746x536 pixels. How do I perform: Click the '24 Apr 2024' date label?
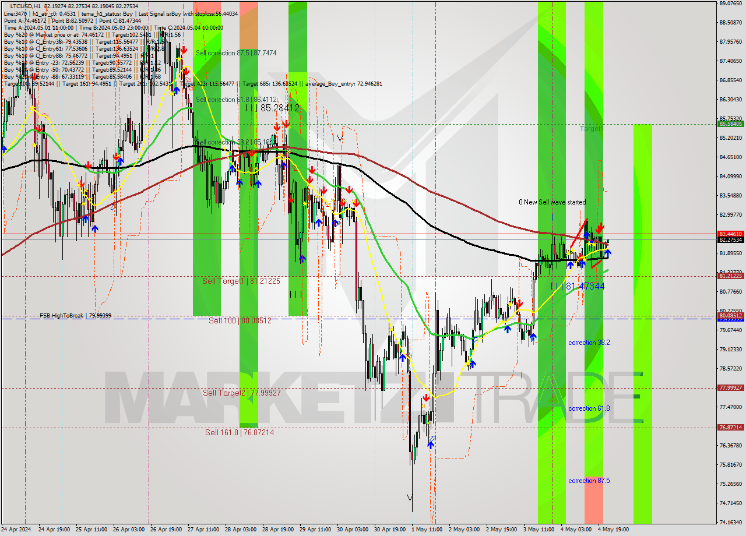point(16,530)
